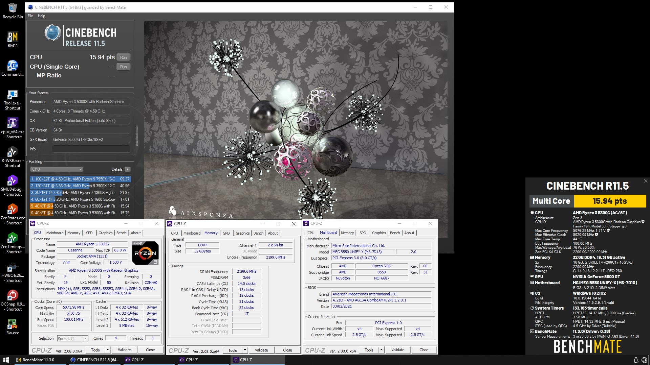Close the BenchMate result overlay

click(x=646, y=181)
